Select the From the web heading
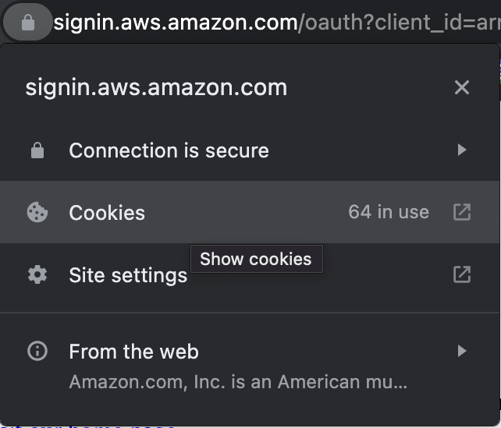 (133, 352)
